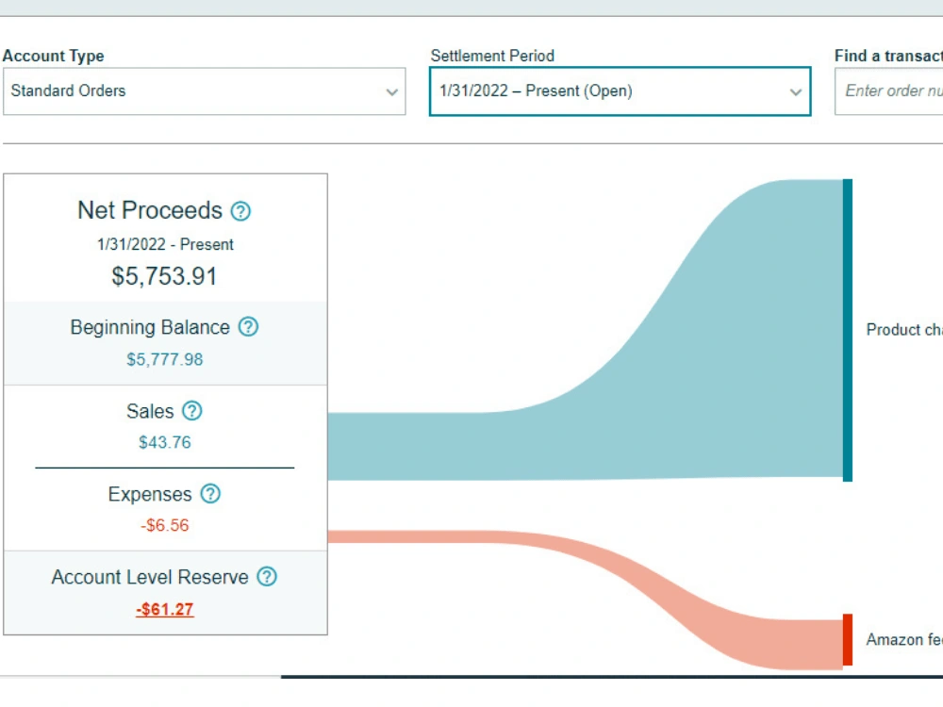Expand the Settlement Period dropdown
This screenshot has height=707, width=943.
(x=620, y=91)
